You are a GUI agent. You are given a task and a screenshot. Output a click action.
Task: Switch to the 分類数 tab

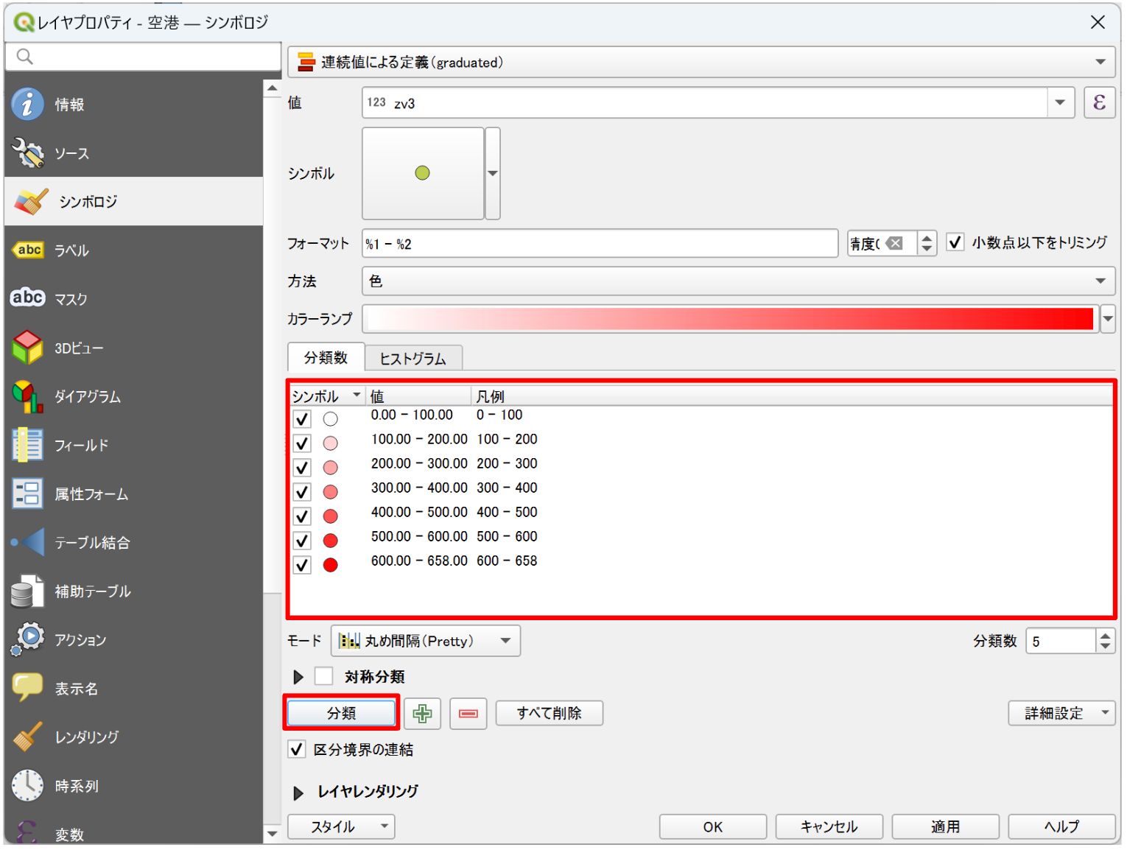326,357
